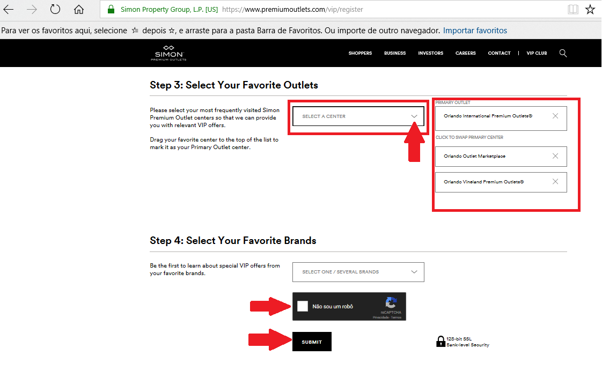Remove Orlando Outlet Marketplace from list
The height and width of the screenshot is (385, 602).
click(x=555, y=156)
